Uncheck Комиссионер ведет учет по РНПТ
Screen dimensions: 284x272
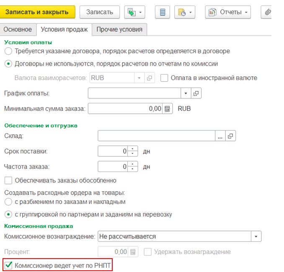[8, 265]
